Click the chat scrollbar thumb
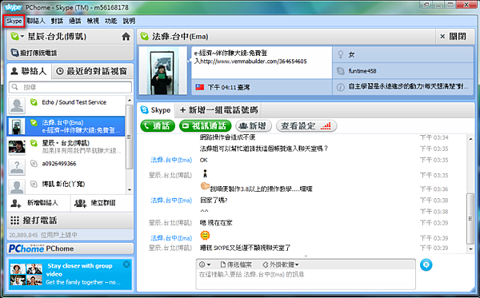Image resolution: width=480 pixels, height=298 pixels. [471, 218]
